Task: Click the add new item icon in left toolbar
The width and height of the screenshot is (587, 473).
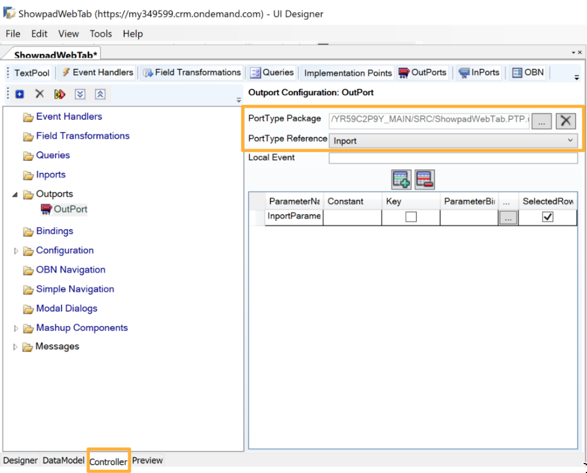Action: (20, 94)
